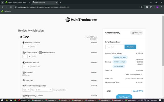Open the Windows Start menu
The height and width of the screenshot is (102, 164).
[2, 100]
